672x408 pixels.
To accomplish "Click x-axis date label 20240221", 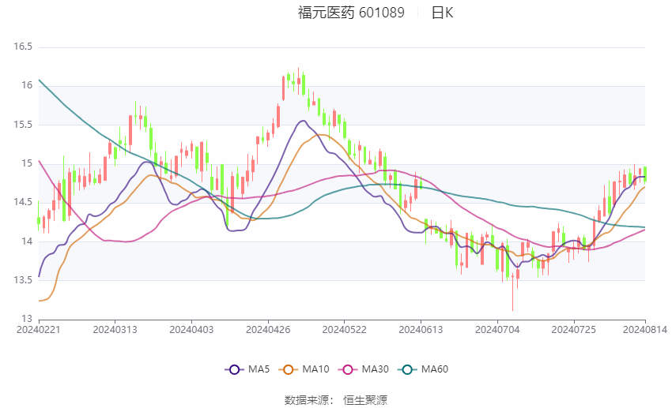I will (x=39, y=330).
